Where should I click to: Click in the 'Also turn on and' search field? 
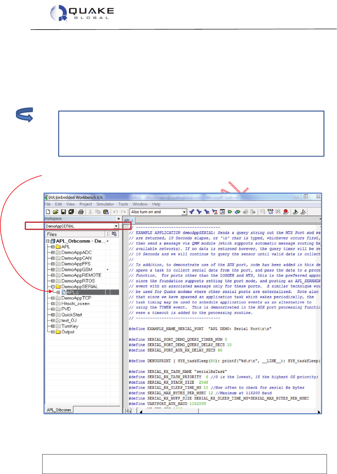[x=156, y=212]
